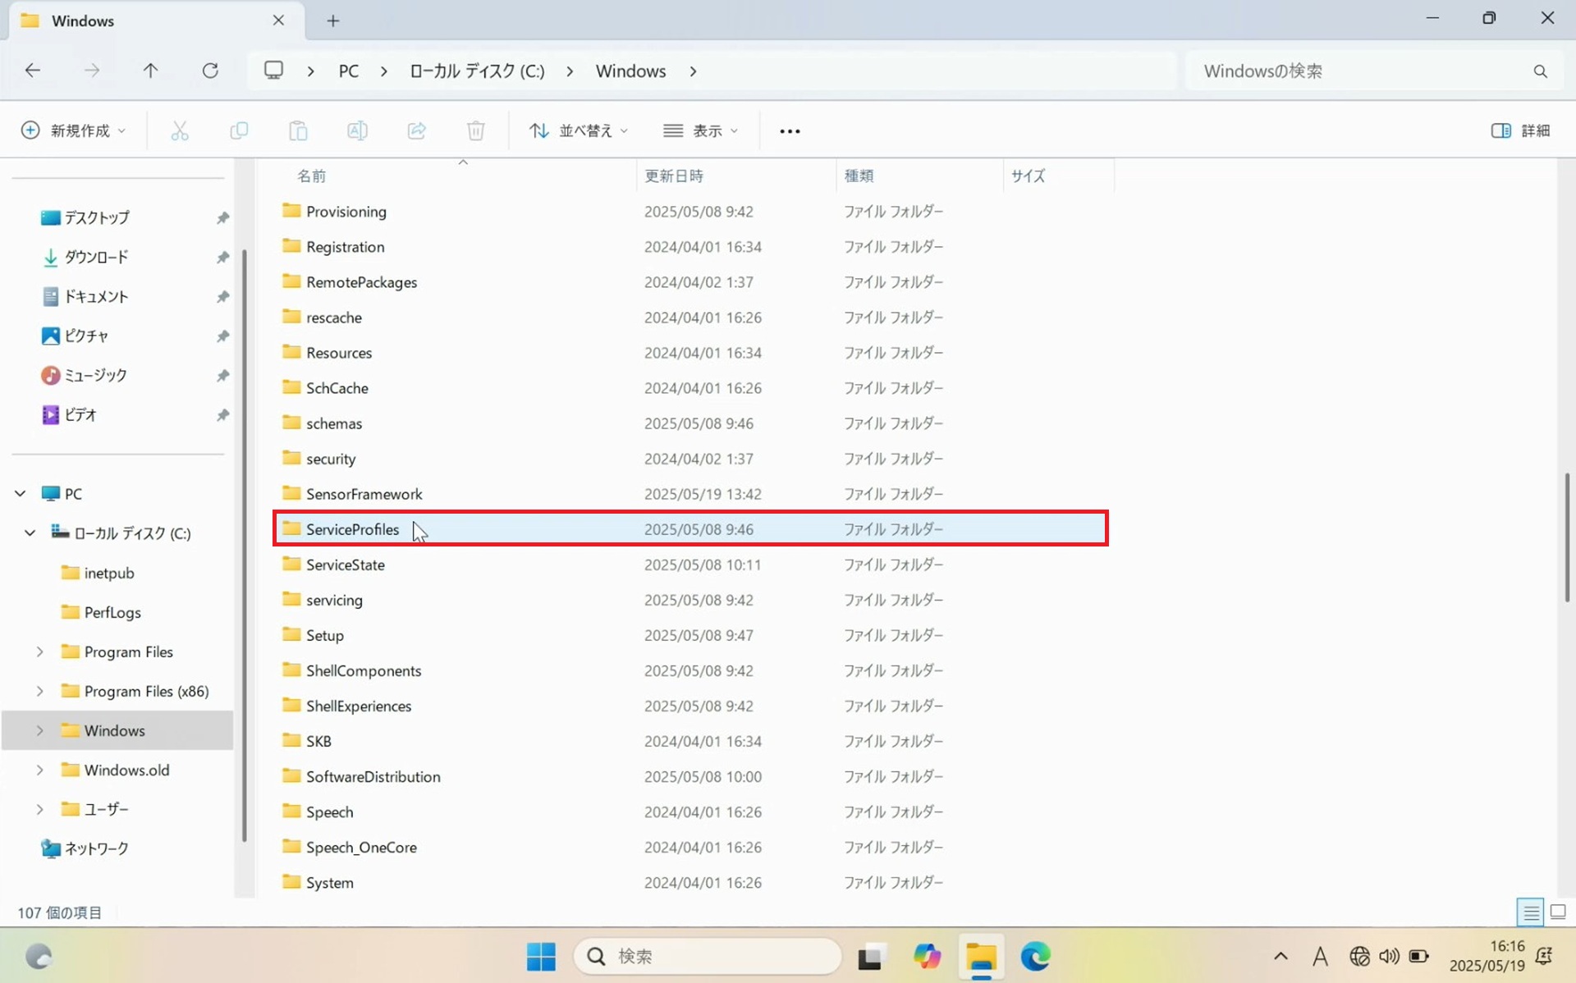Click File Explorer icon on taskbar
The image size is (1576, 983).
click(x=981, y=956)
